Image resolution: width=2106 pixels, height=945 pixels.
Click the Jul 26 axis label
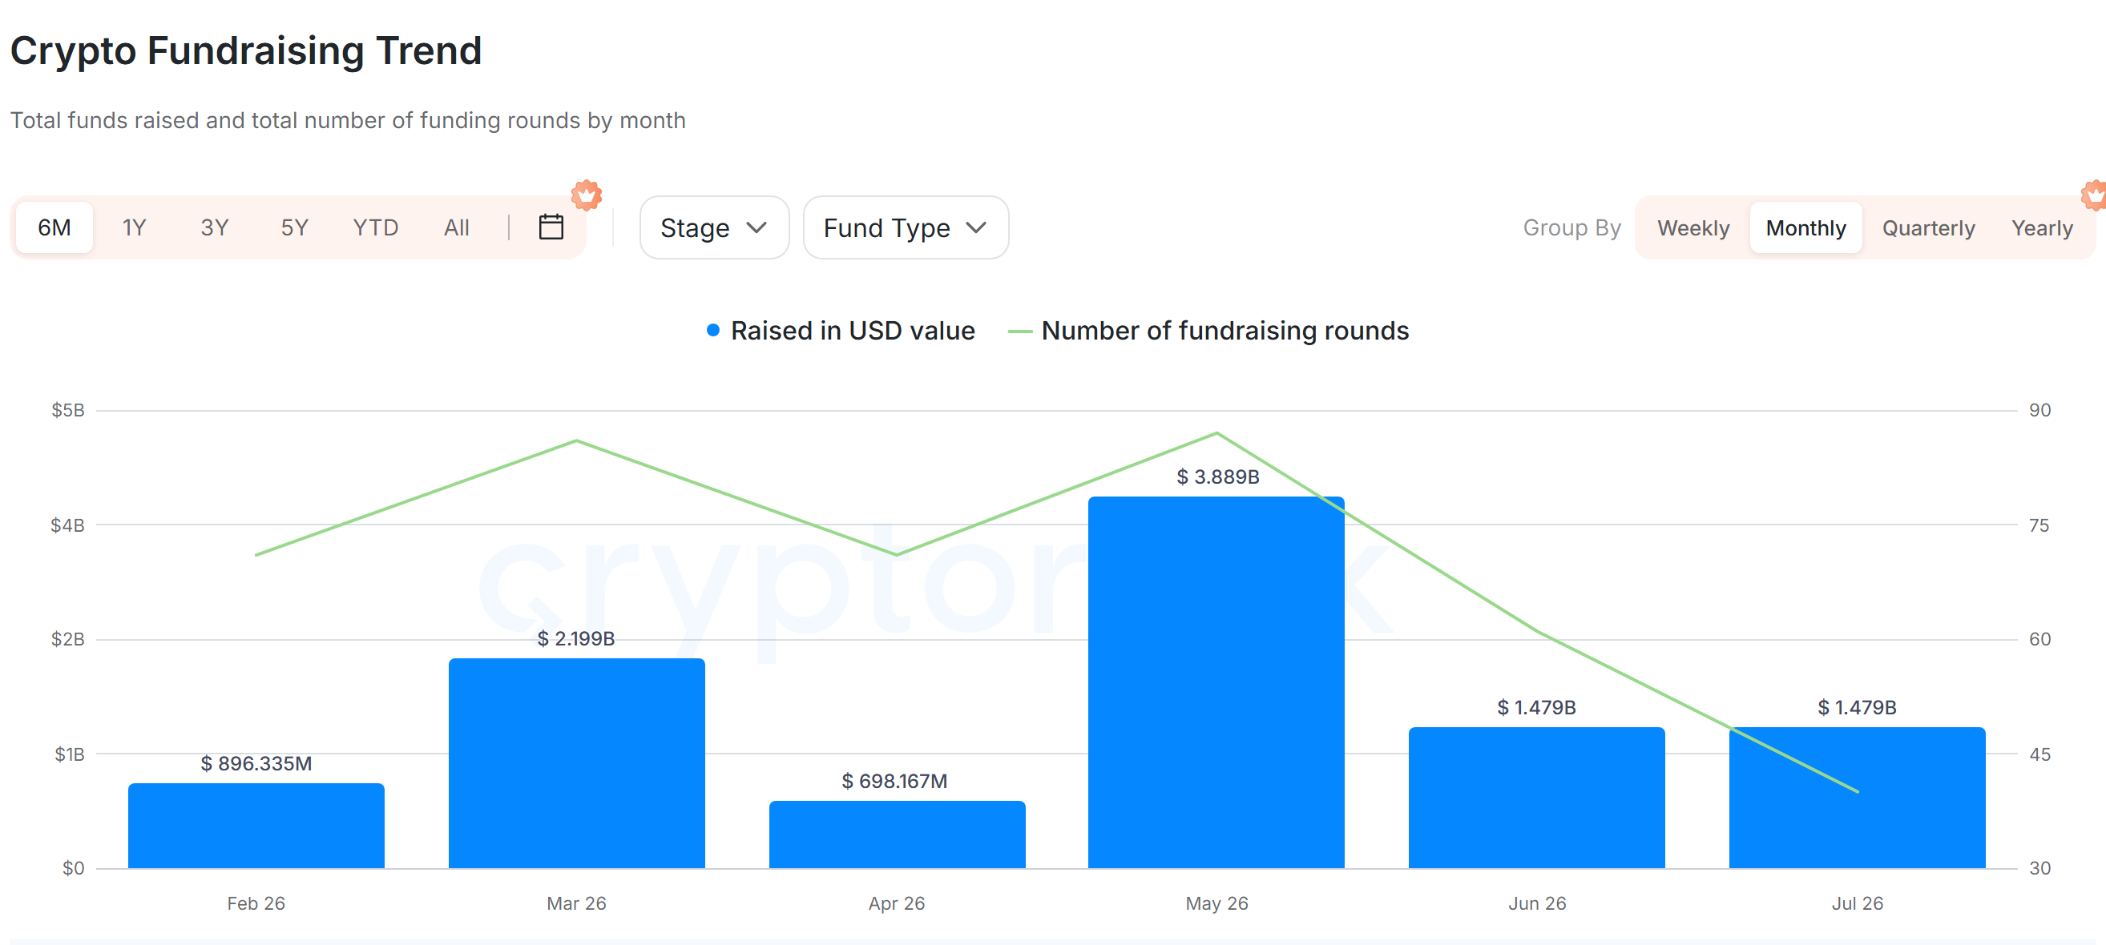pyautogui.click(x=1858, y=903)
